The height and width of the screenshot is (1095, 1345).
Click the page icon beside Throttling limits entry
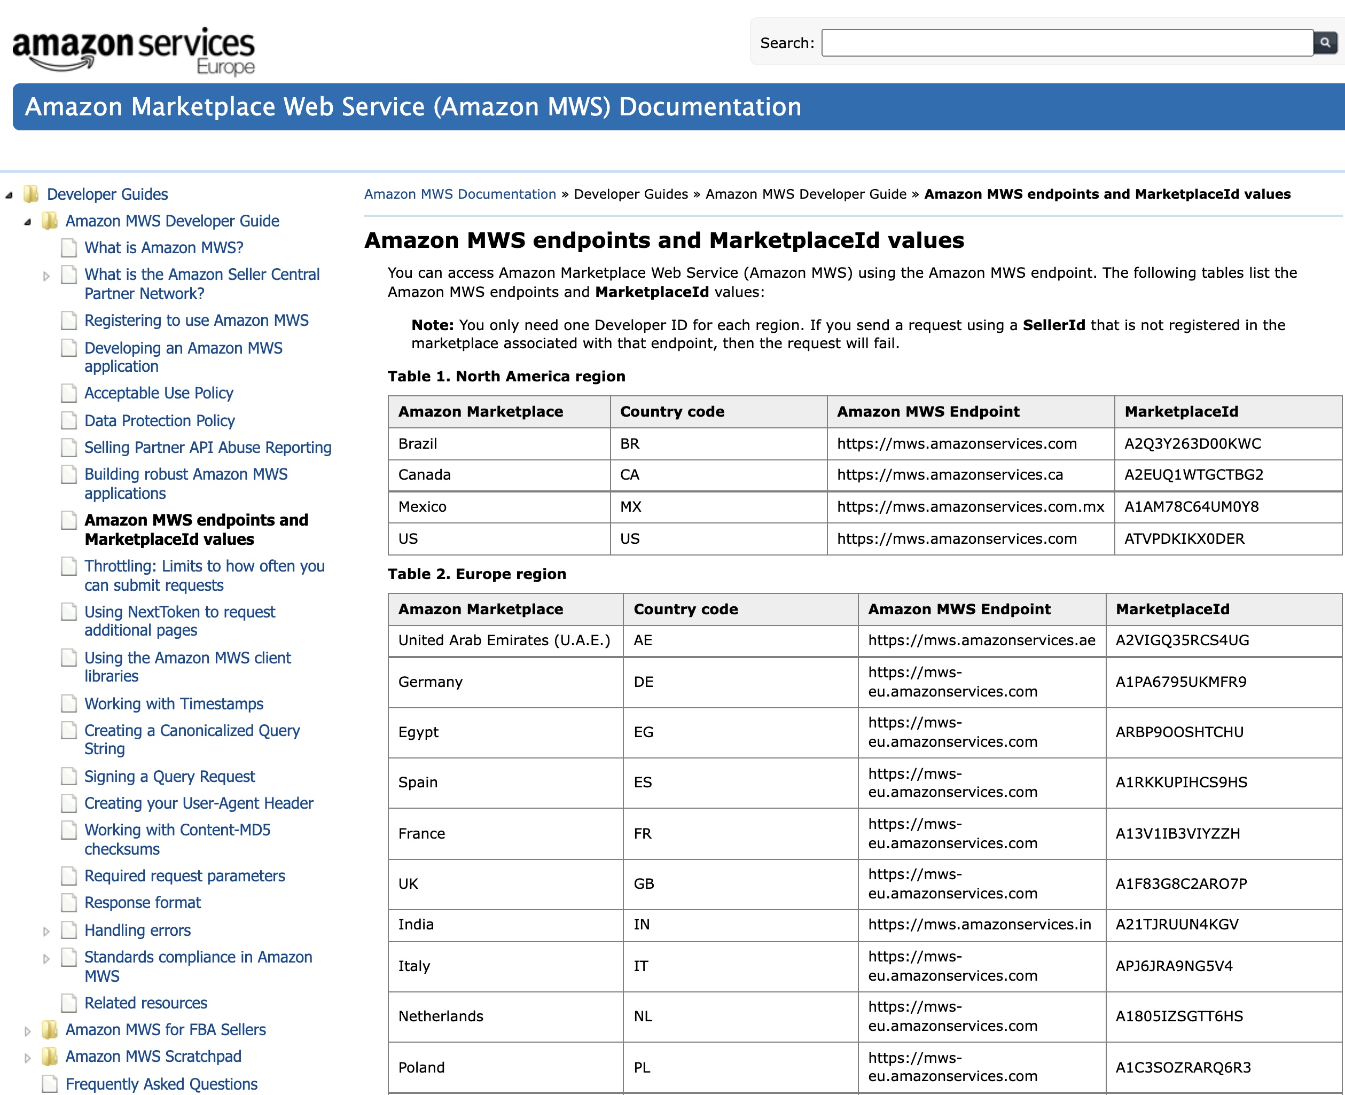(69, 566)
